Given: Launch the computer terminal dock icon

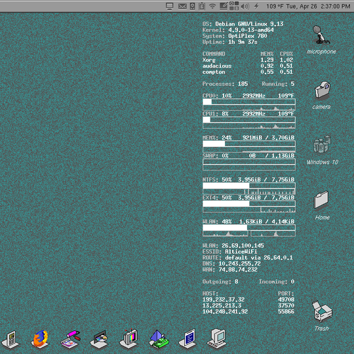Looking at the screenshot, I should 216,339.
